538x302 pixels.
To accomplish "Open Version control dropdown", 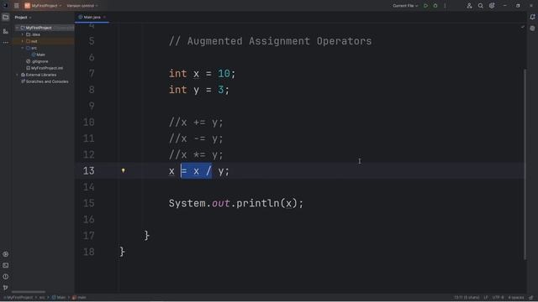I will click(x=82, y=6).
